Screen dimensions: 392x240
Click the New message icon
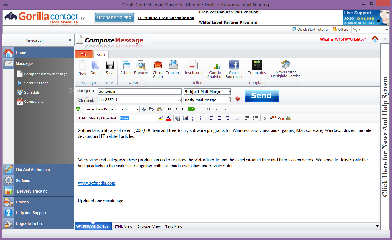82,65
